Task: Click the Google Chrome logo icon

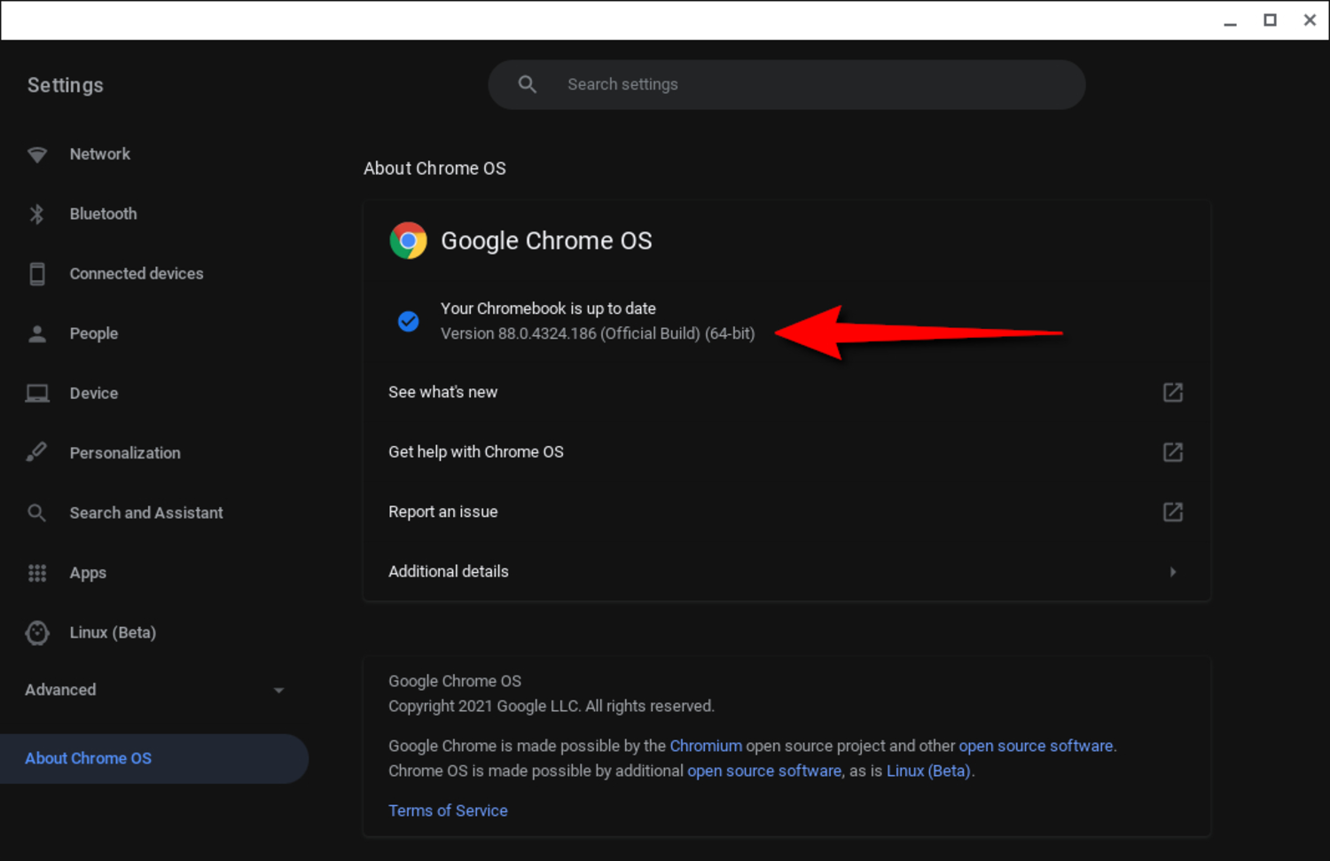Action: tap(409, 240)
